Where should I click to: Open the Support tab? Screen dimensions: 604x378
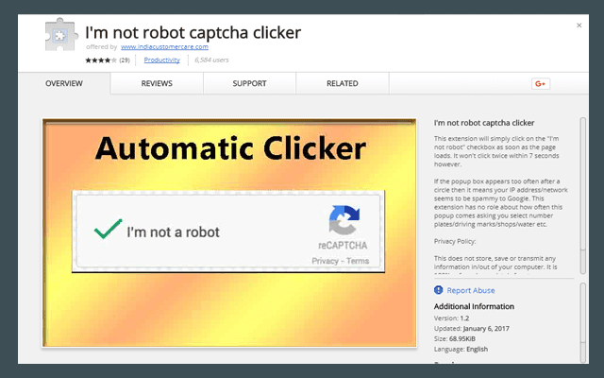pos(249,84)
